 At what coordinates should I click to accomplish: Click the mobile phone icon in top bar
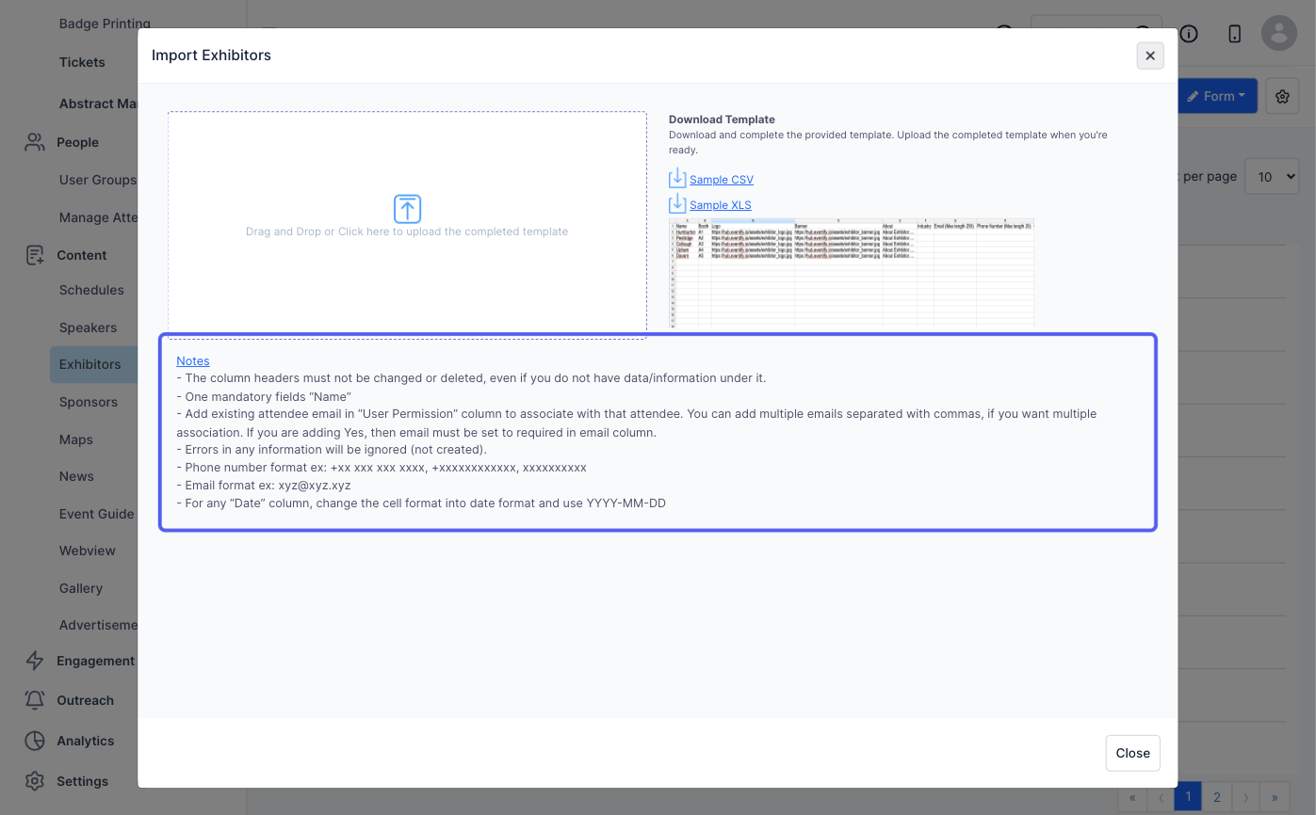point(1235,34)
